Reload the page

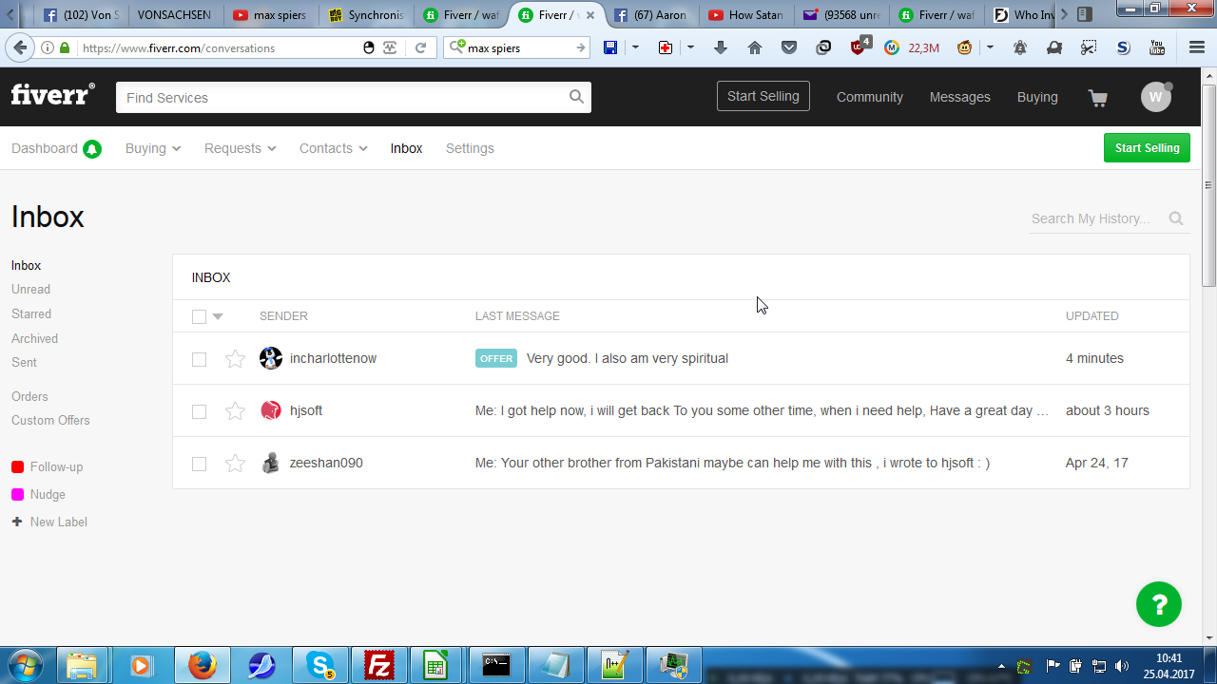(421, 47)
